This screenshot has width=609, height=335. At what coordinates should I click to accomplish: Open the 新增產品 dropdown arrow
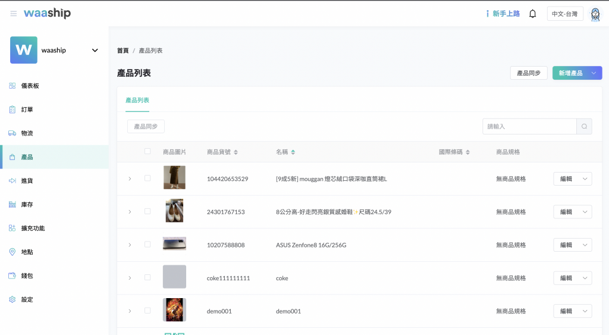point(593,73)
